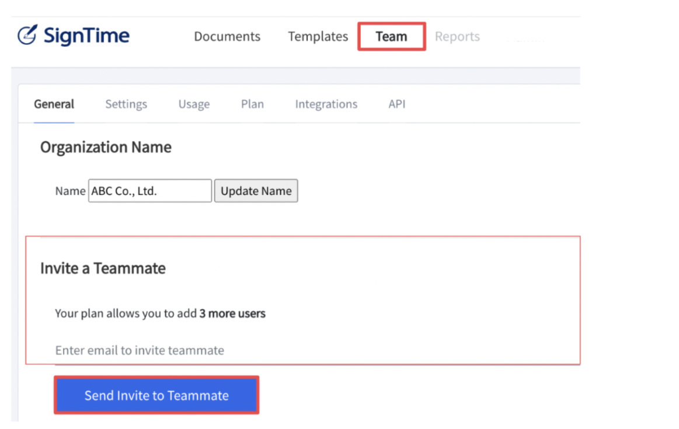Open the Integrations tab

pyautogui.click(x=326, y=104)
